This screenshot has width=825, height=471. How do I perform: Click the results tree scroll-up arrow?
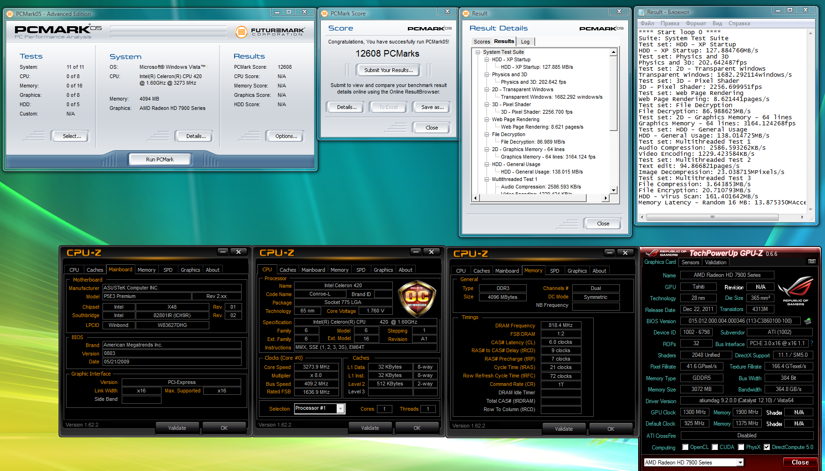[613, 52]
